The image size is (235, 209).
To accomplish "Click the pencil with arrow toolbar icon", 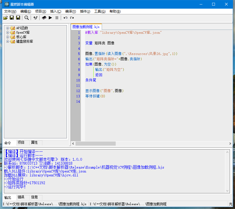I will [35, 18].
